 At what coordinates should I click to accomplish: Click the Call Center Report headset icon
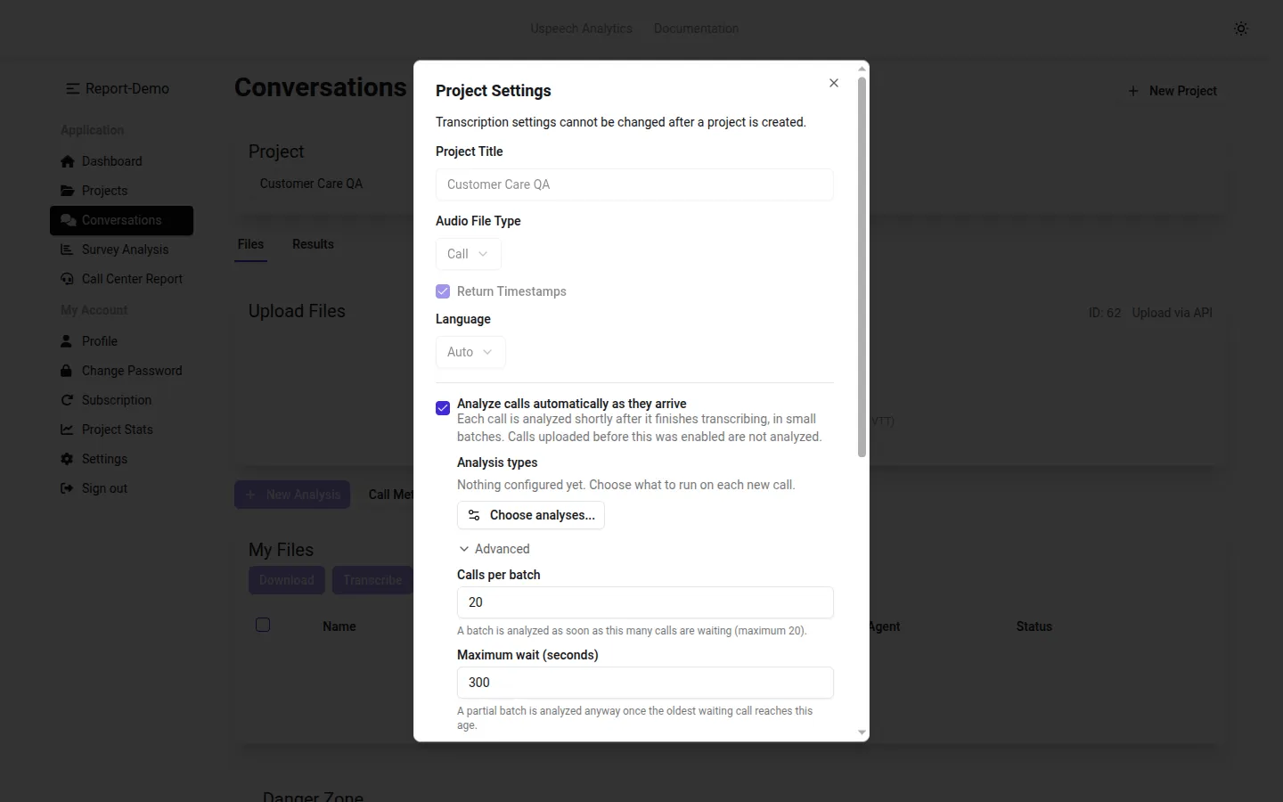coord(67,279)
